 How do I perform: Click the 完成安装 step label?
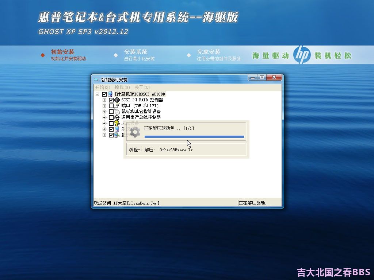tap(209, 52)
